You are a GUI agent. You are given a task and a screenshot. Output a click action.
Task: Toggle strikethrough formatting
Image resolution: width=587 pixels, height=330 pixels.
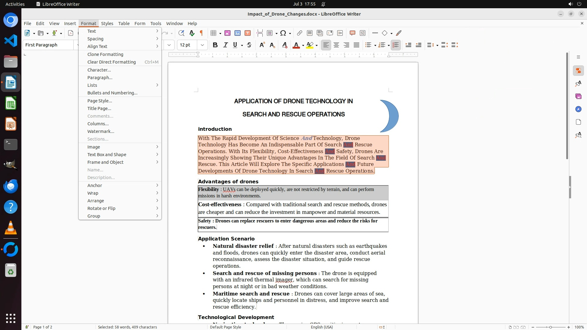(x=249, y=45)
